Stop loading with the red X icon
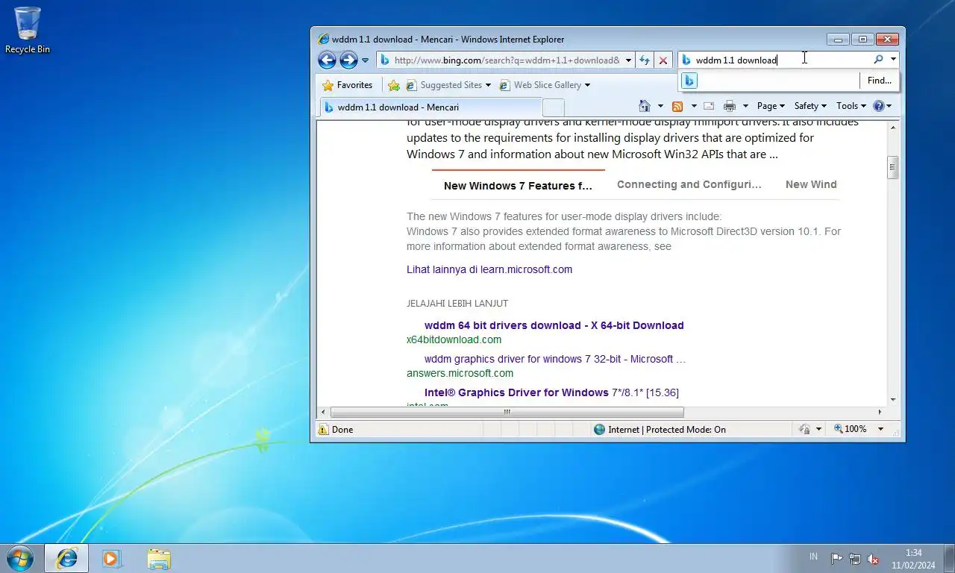This screenshot has width=955, height=573. coord(663,60)
